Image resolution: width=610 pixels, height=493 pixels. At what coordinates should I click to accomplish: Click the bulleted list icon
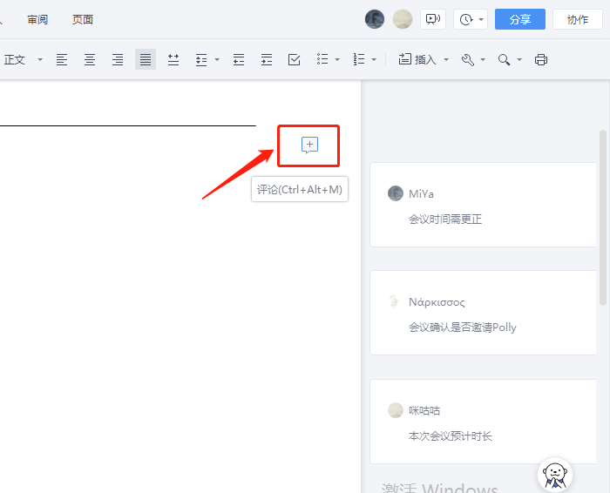pyautogui.click(x=322, y=59)
